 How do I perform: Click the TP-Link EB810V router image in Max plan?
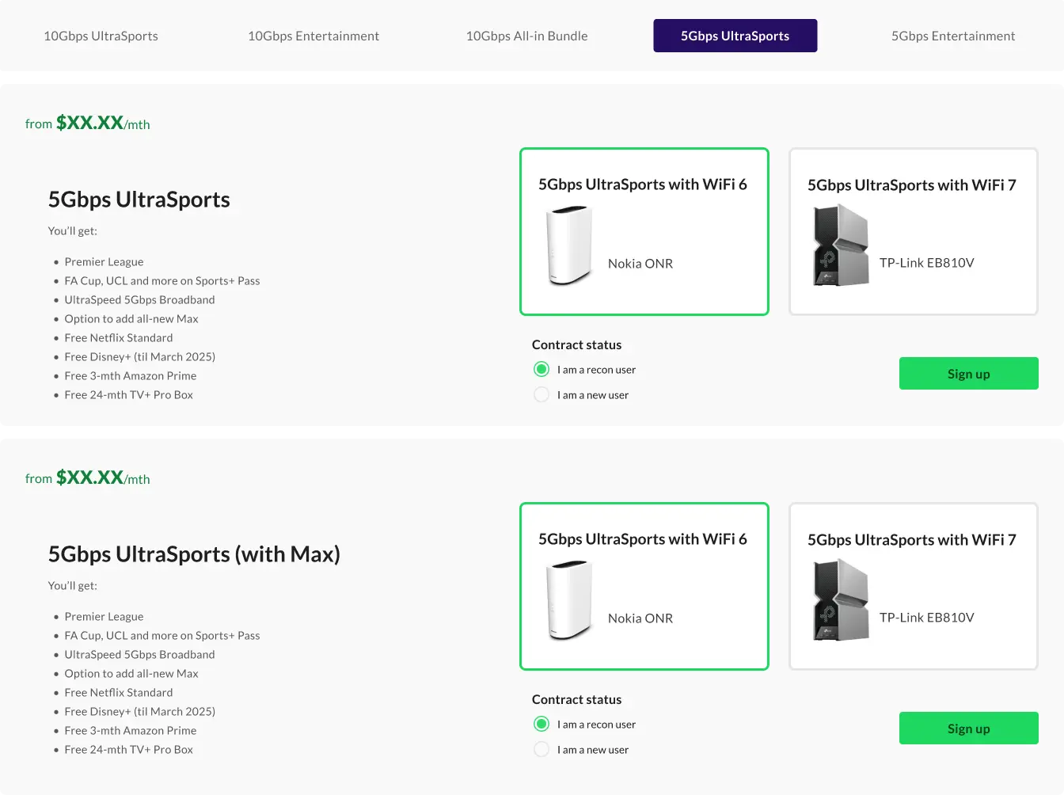tap(841, 599)
